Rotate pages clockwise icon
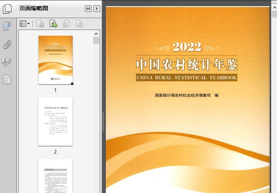Image resolution: width=277 pixels, height=193 pixels. click(x=79, y=23)
